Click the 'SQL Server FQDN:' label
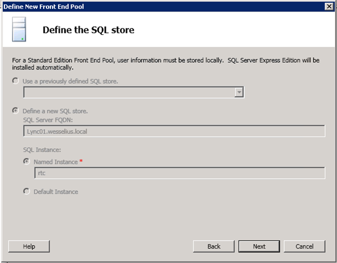 click(47, 119)
